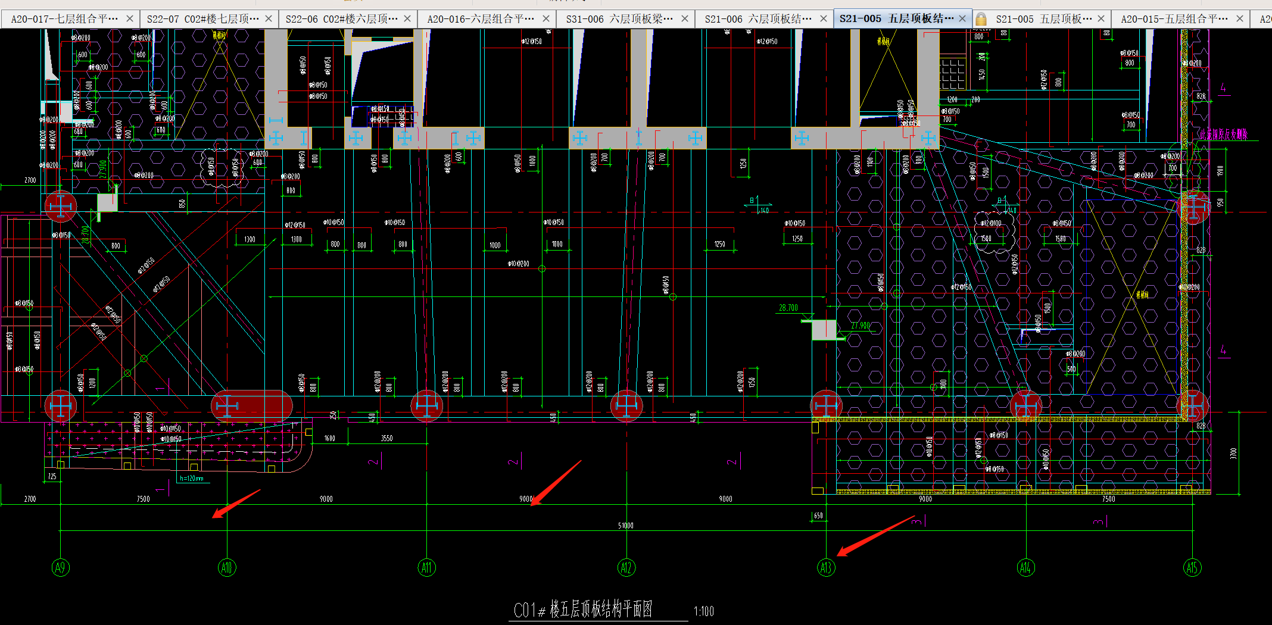Click the 650 dimension near axis A13
This screenshot has width=1272, height=625.
click(x=819, y=515)
